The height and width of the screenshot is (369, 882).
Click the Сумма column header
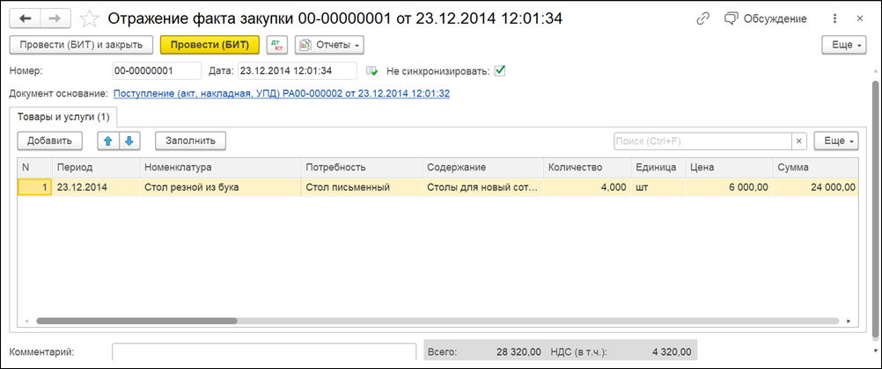pyautogui.click(x=816, y=168)
